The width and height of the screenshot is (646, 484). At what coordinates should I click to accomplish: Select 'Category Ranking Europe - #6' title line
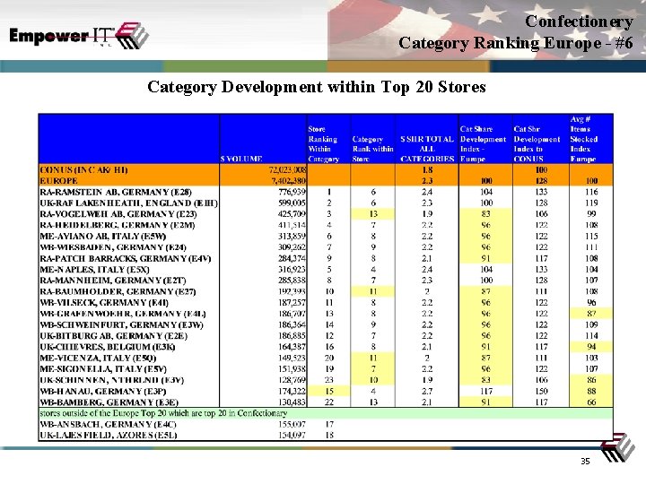tap(515, 43)
